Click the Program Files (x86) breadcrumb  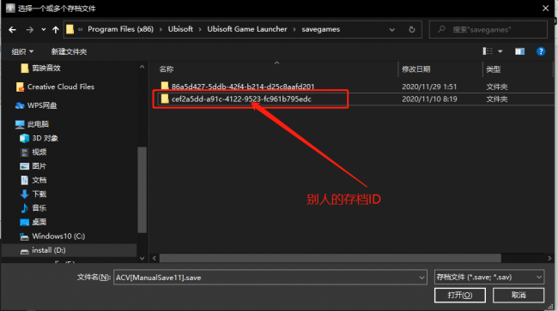(x=121, y=29)
